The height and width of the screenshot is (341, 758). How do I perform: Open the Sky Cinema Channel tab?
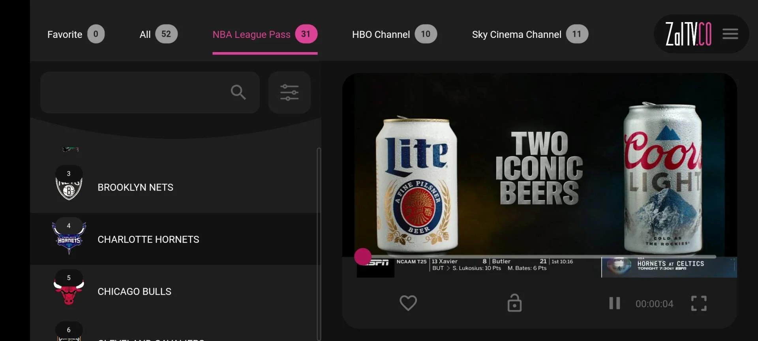(x=530, y=34)
